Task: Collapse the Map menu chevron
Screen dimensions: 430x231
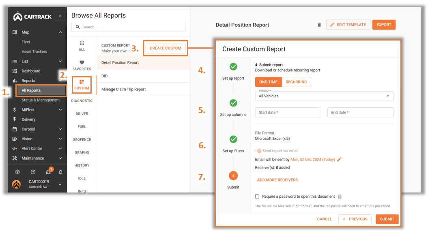Action: [x=60, y=32]
